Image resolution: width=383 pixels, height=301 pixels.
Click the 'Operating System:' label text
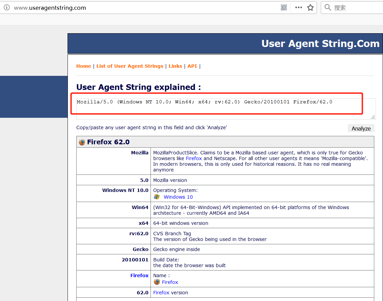coord(175,190)
